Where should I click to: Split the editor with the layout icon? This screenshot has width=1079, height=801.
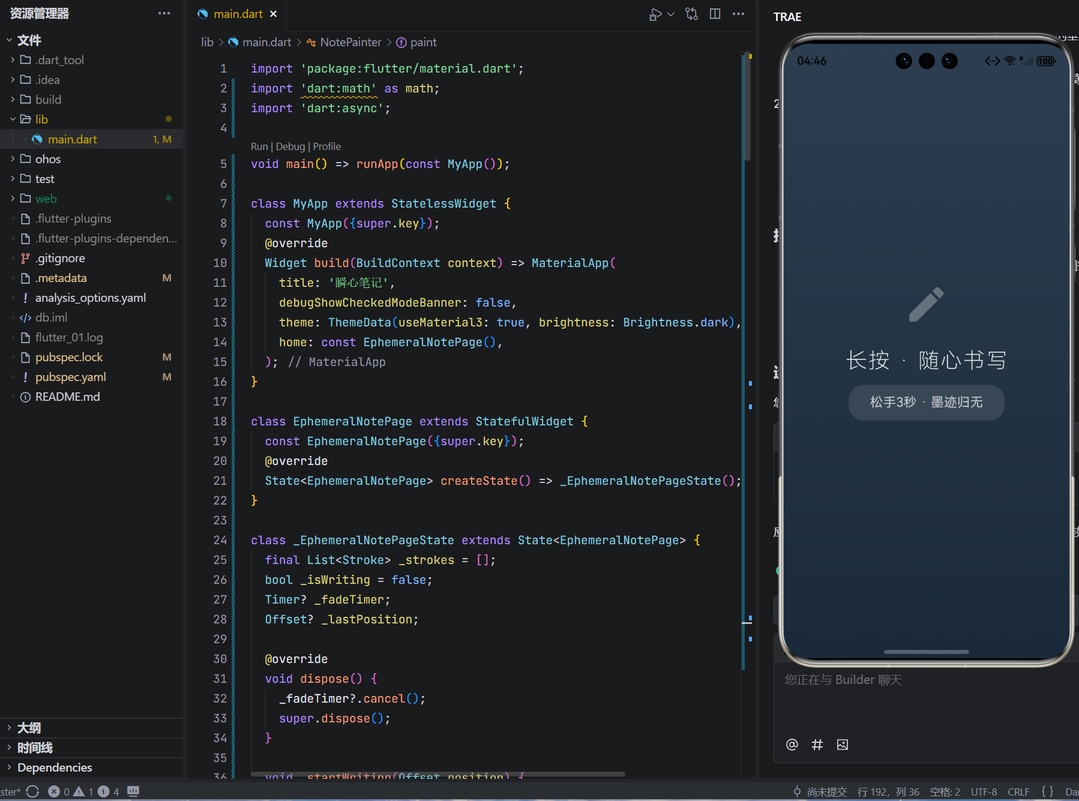point(715,14)
